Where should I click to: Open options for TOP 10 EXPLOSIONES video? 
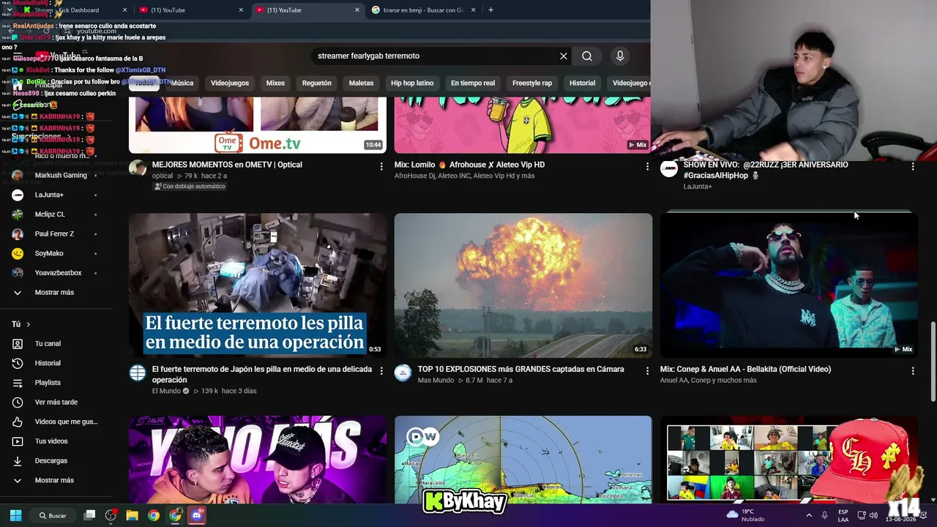[647, 371]
